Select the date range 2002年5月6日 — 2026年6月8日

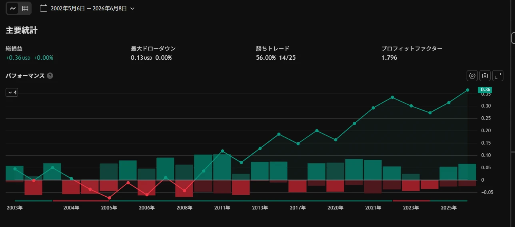pyautogui.click(x=89, y=8)
